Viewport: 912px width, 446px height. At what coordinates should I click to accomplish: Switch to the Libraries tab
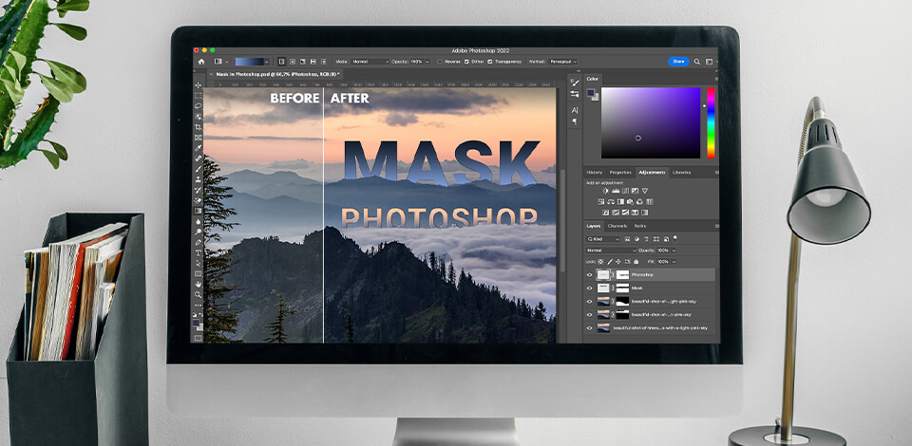(682, 173)
